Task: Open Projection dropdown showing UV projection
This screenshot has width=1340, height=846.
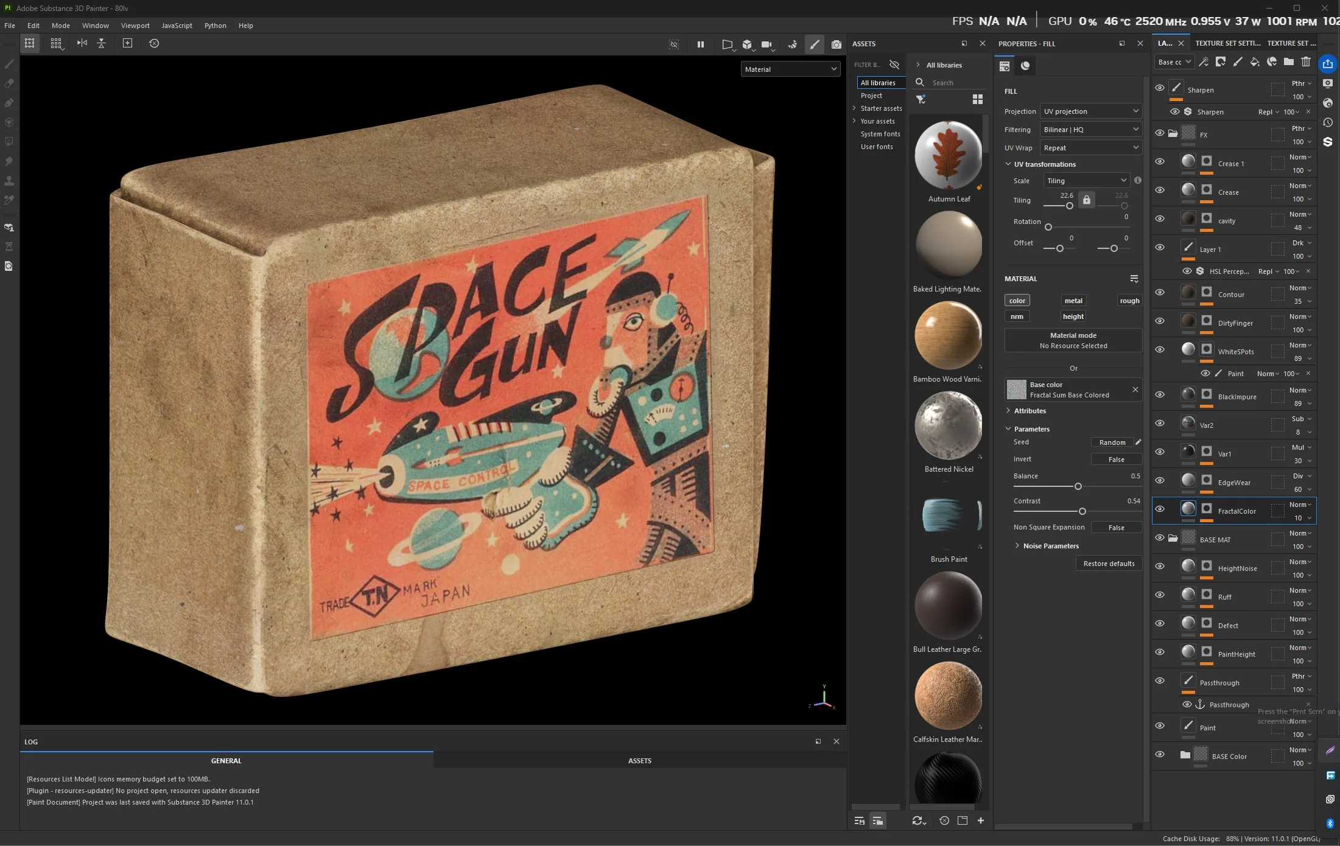Action: coord(1090,111)
